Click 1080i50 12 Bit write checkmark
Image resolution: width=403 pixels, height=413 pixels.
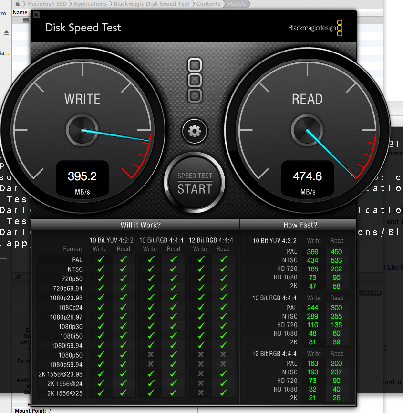(x=201, y=336)
